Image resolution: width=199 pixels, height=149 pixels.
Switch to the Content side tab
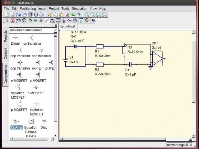coord(6,53)
